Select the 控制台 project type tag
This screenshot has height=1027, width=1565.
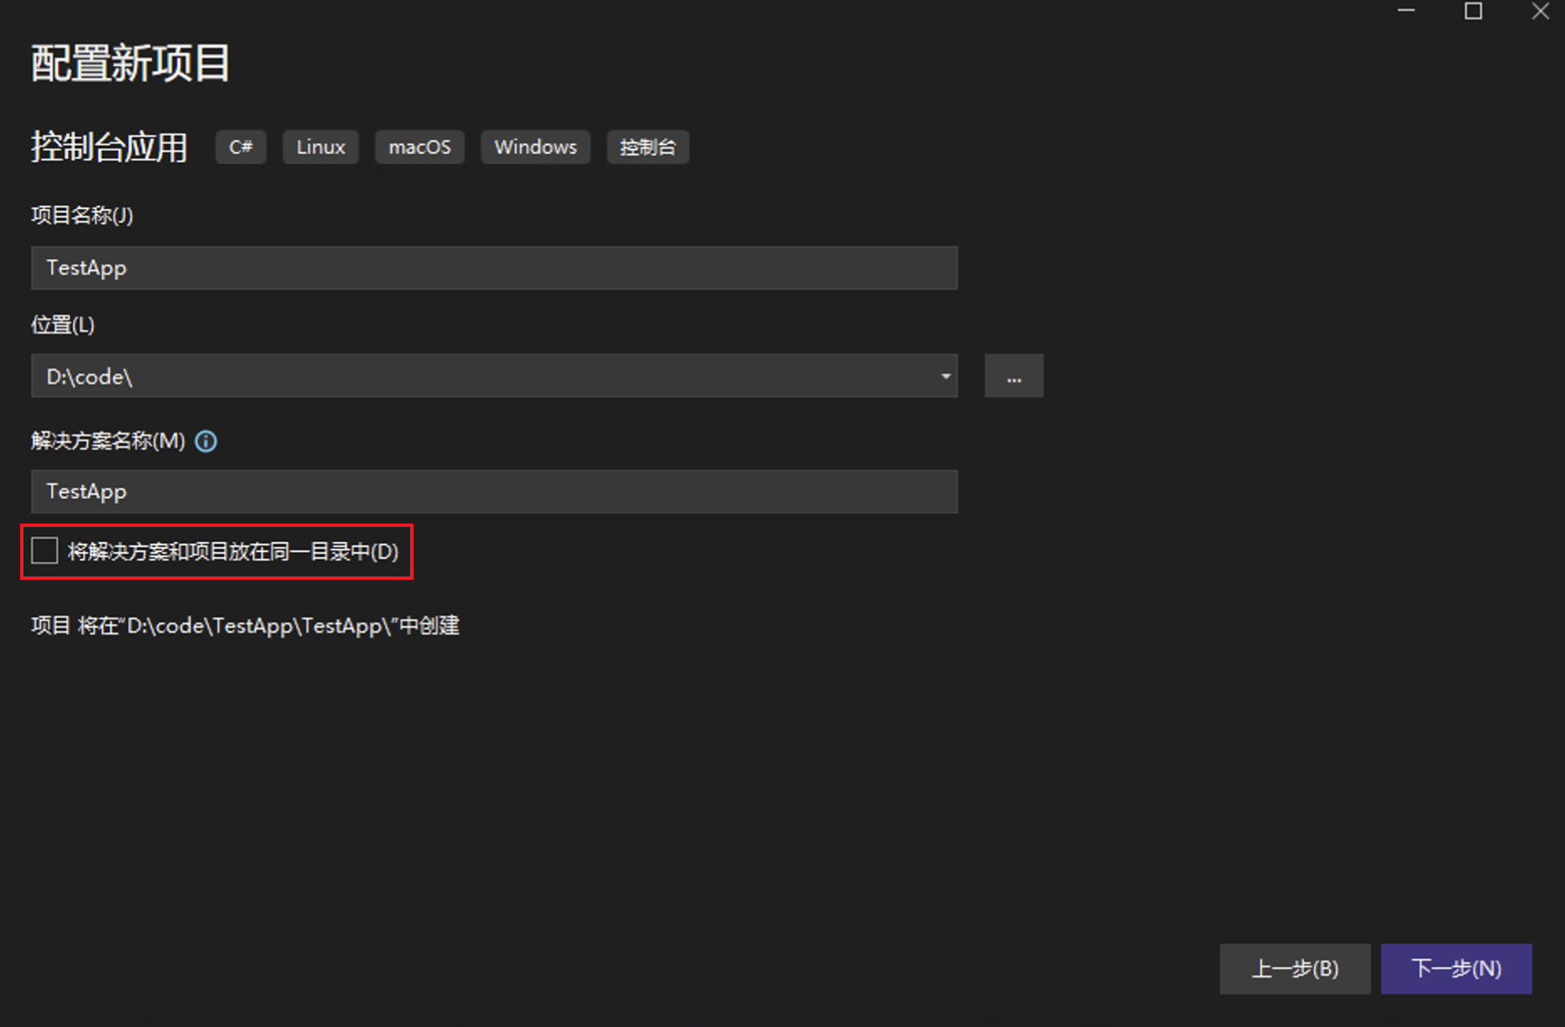(647, 147)
